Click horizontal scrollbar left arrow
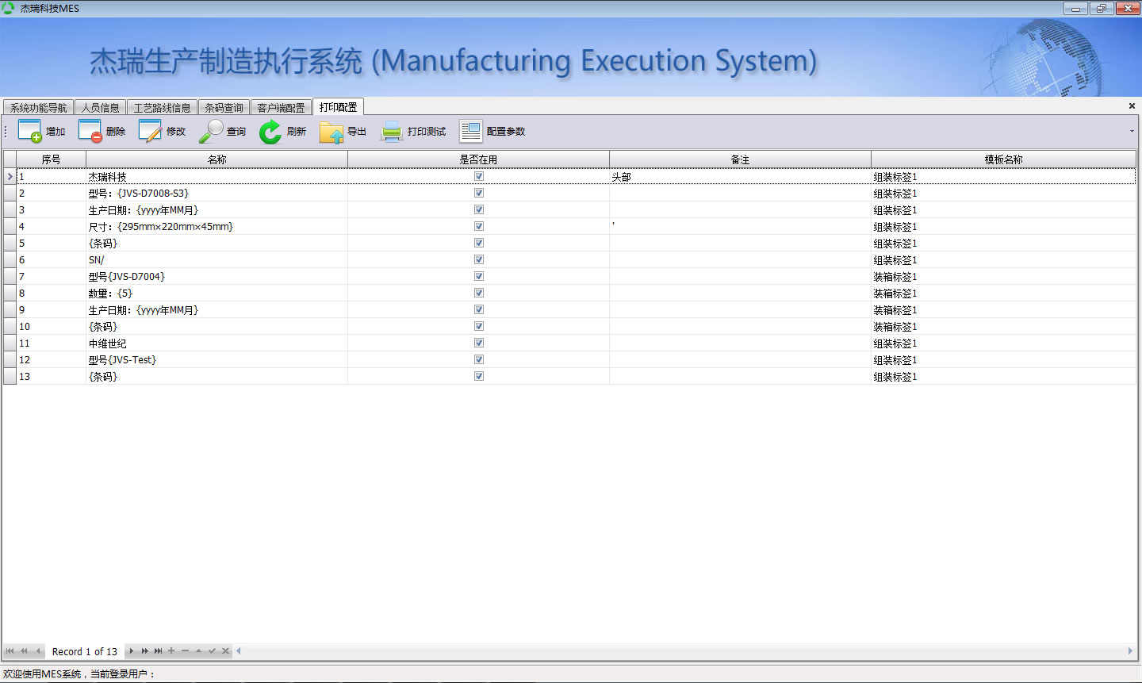The height and width of the screenshot is (683, 1142). coord(239,651)
